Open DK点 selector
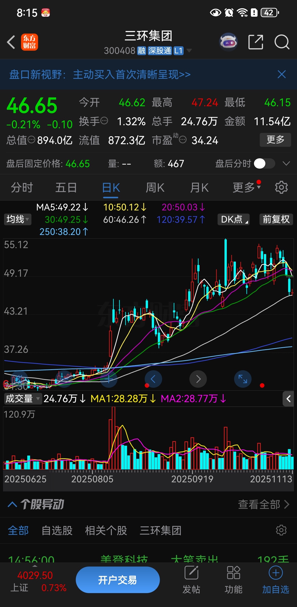Viewport: 297px width, 607px height. coord(234,219)
